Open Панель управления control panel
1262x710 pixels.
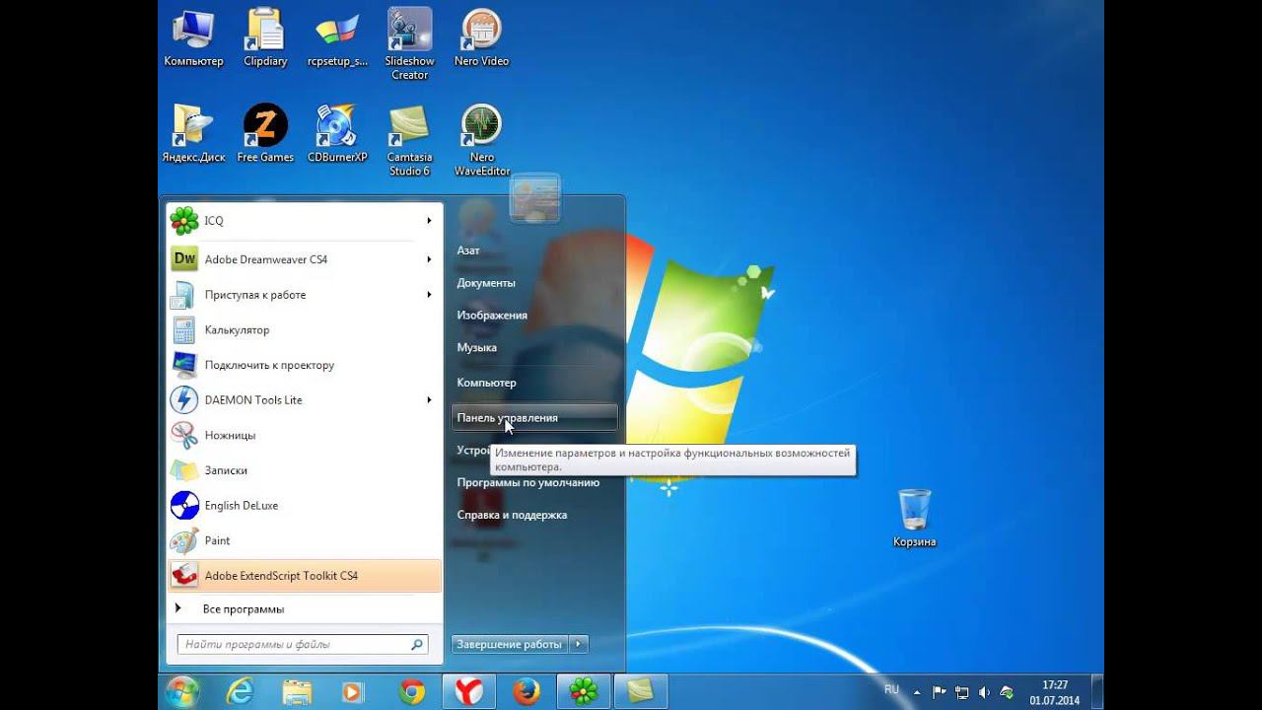[x=534, y=418]
